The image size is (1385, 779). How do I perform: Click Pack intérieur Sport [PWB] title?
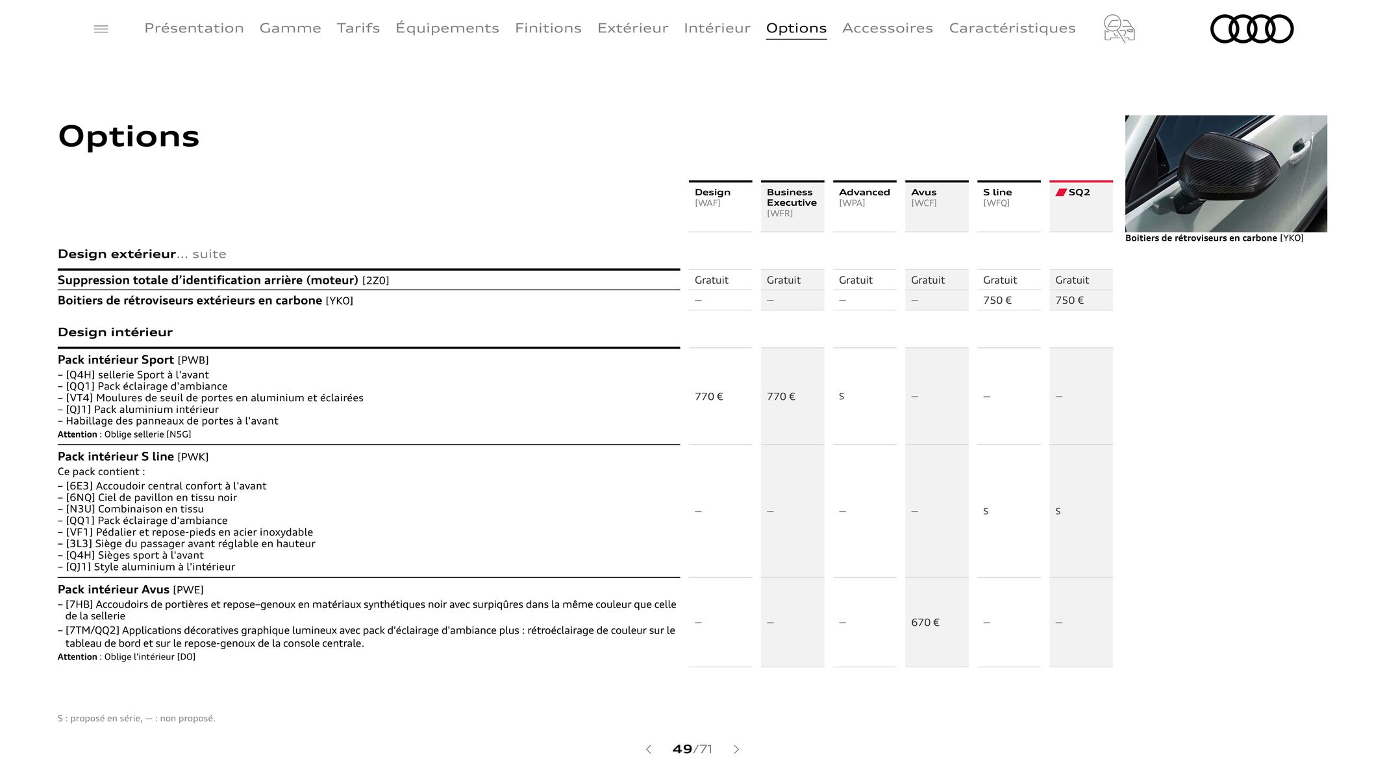click(133, 360)
